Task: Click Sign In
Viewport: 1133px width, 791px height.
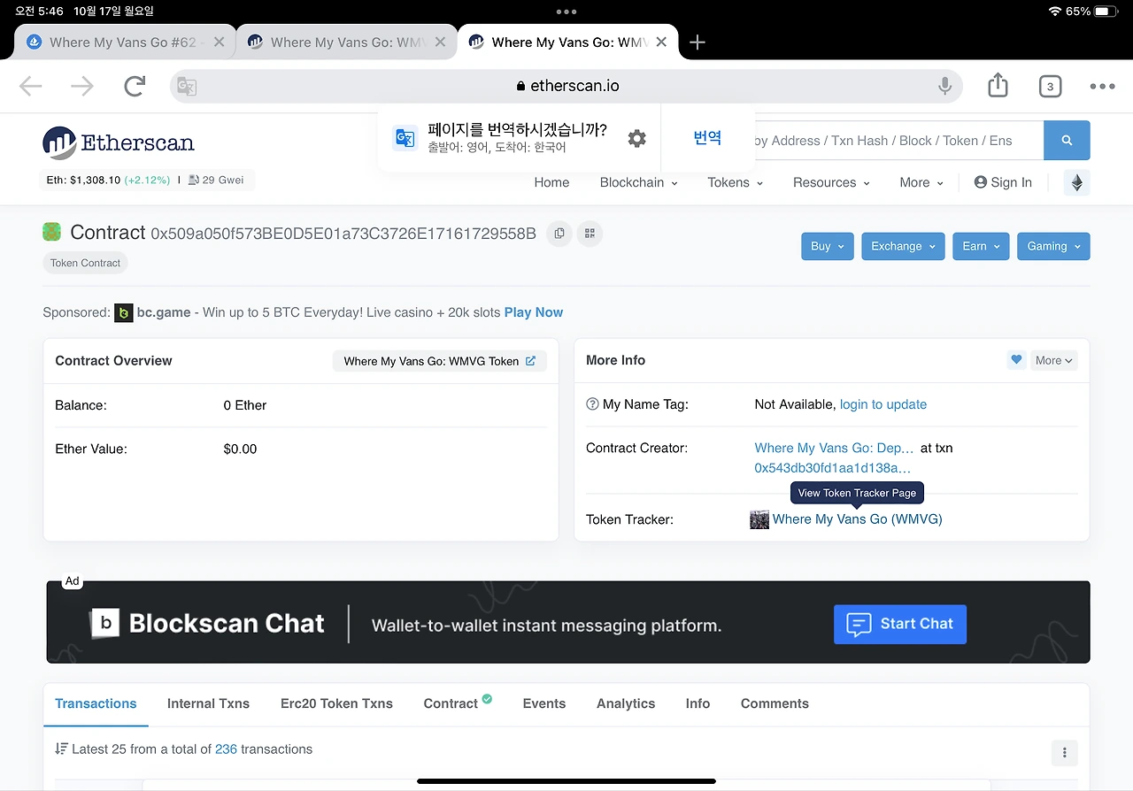Action: click(x=1003, y=182)
